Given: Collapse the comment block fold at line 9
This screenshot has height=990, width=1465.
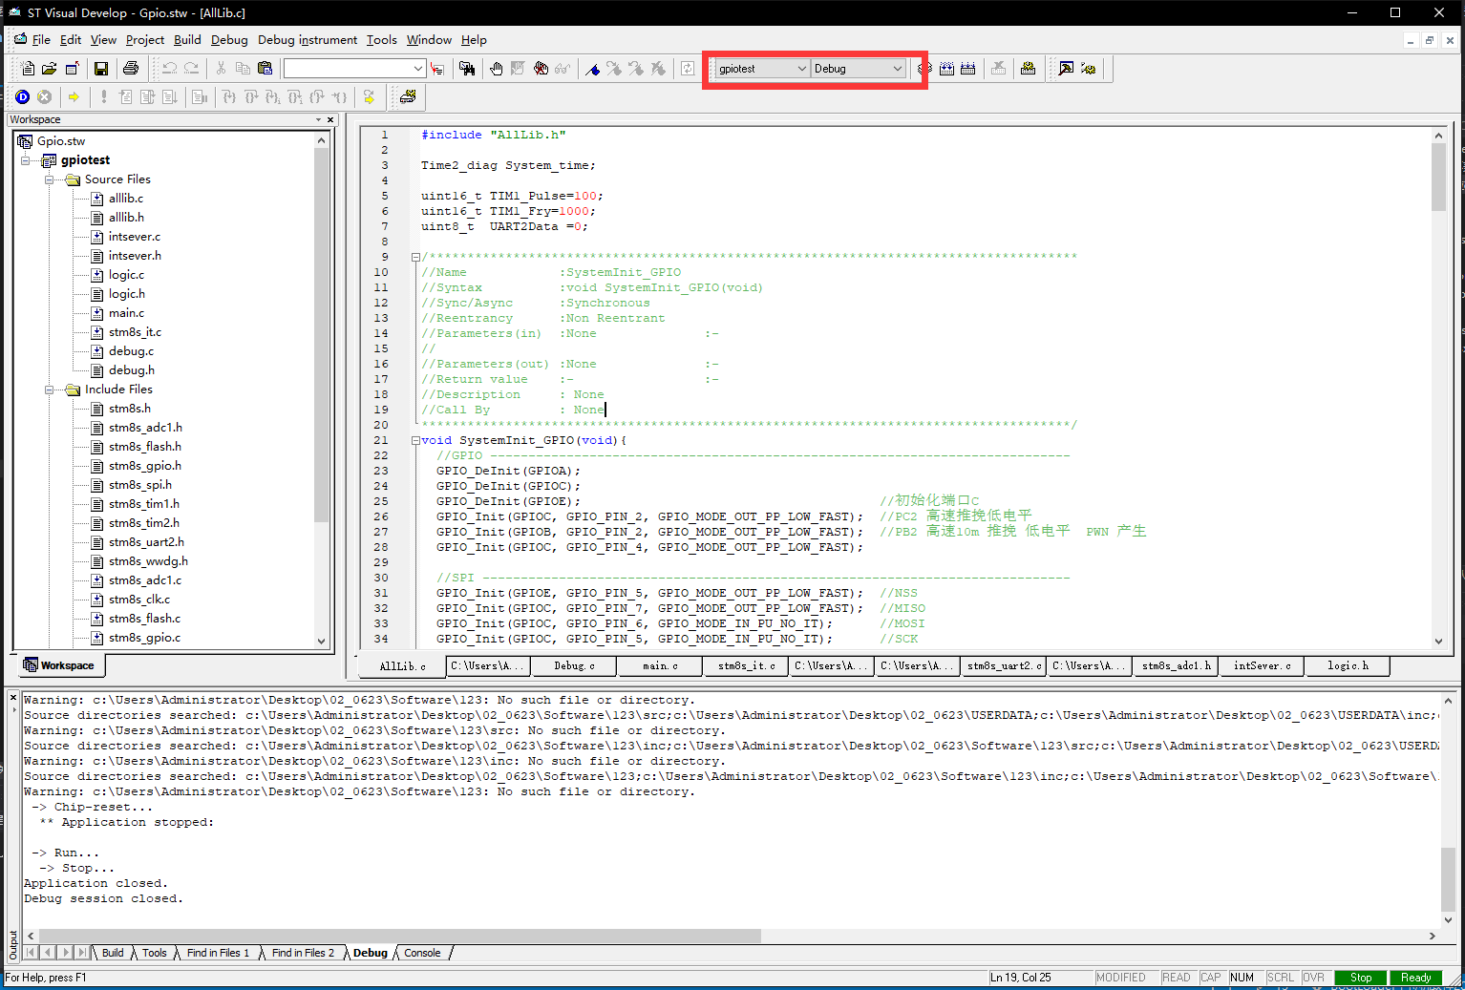Looking at the screenshot, I should pos(415,257).
